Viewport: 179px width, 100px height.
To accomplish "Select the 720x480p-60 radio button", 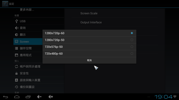I will (x=132, y=54).
